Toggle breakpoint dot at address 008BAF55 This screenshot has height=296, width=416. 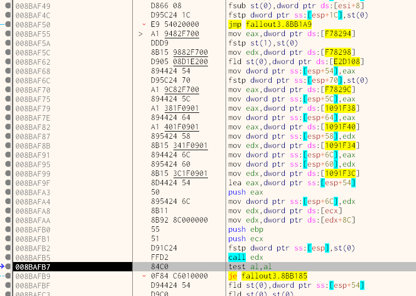click(x=8, y=33)
